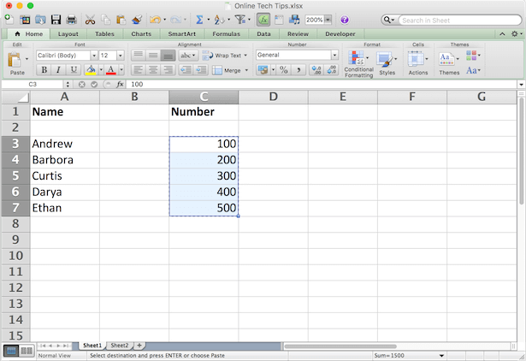Click the fx insert function icon
This screenshot has height=361, width=526.
point(121,85)
